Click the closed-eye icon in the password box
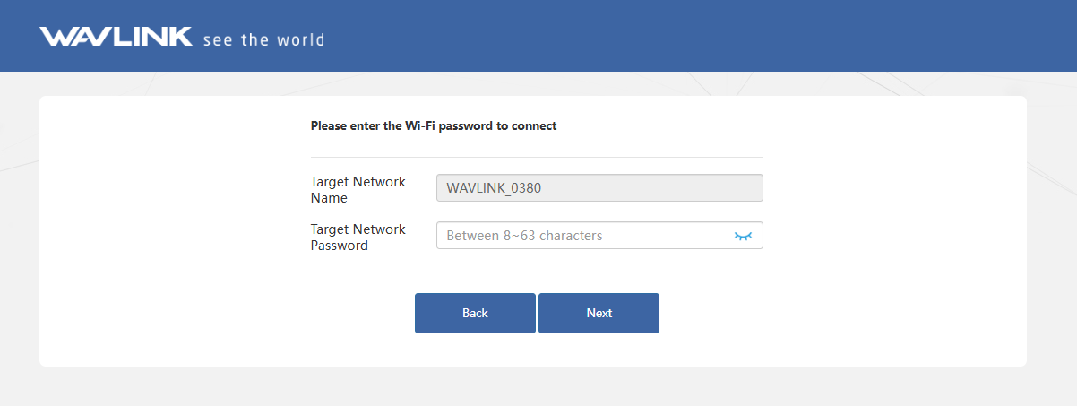The width and height of the screenshot is (1077, 406). [743, 236]
